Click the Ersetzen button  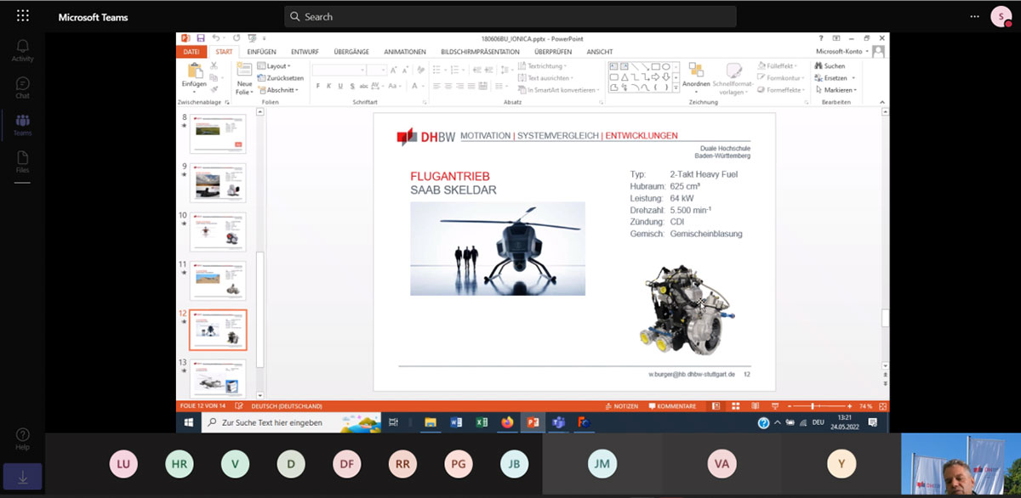834,78
